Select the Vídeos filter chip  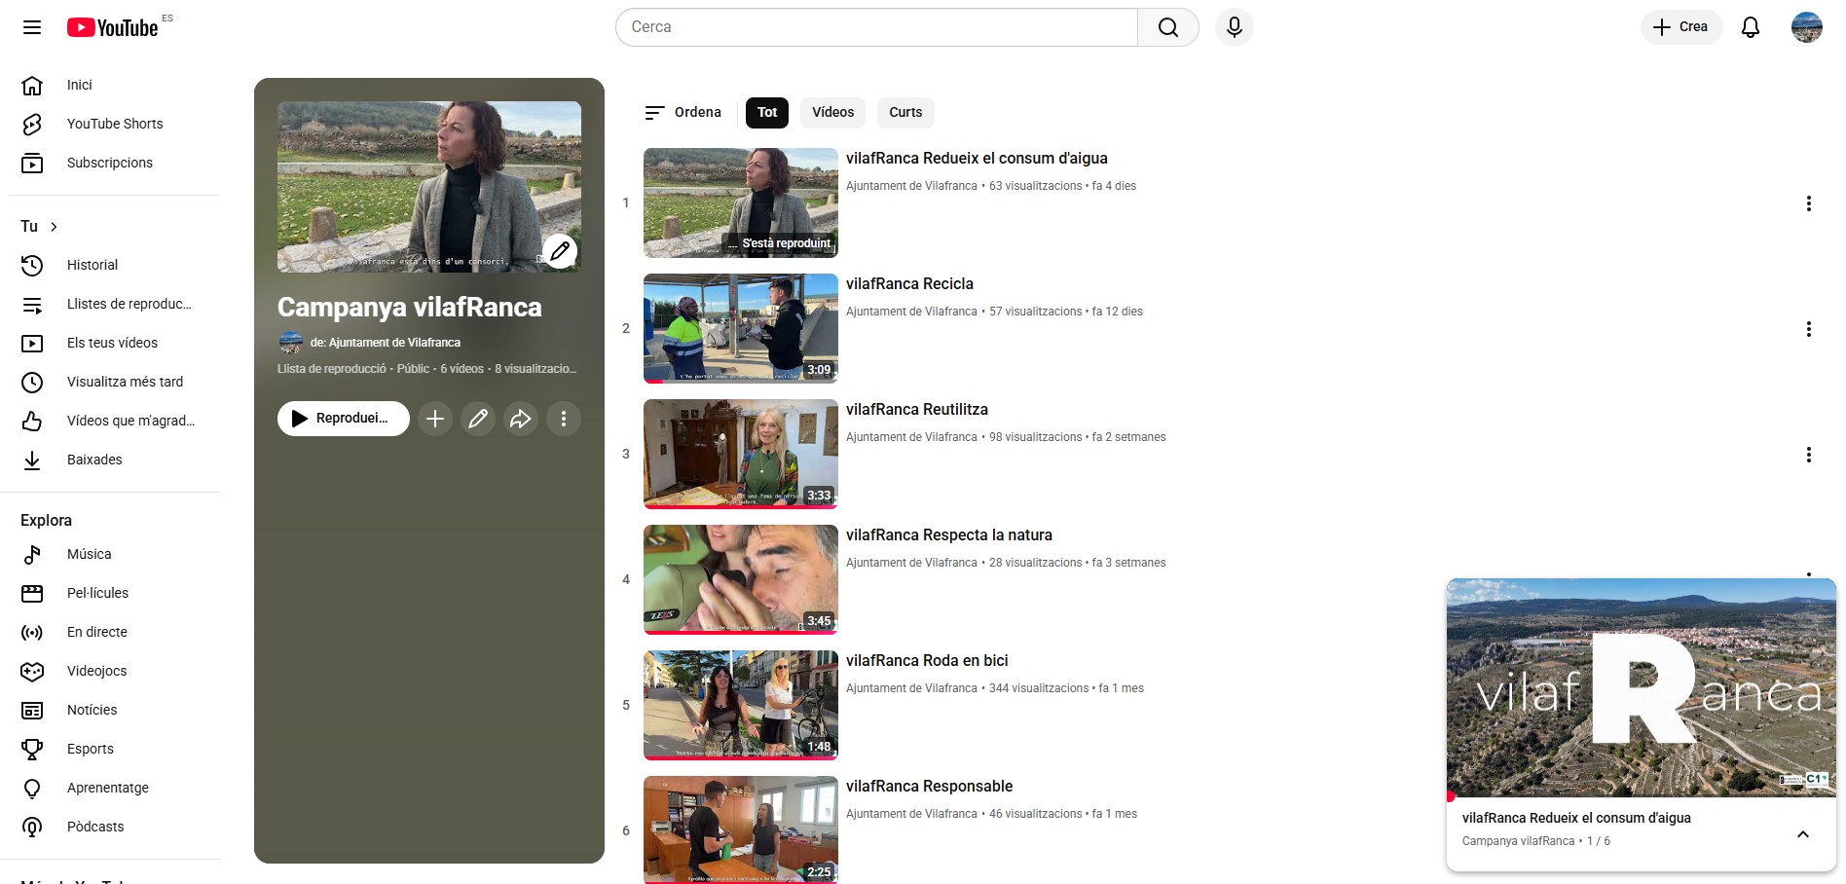[x=832, y=113]
